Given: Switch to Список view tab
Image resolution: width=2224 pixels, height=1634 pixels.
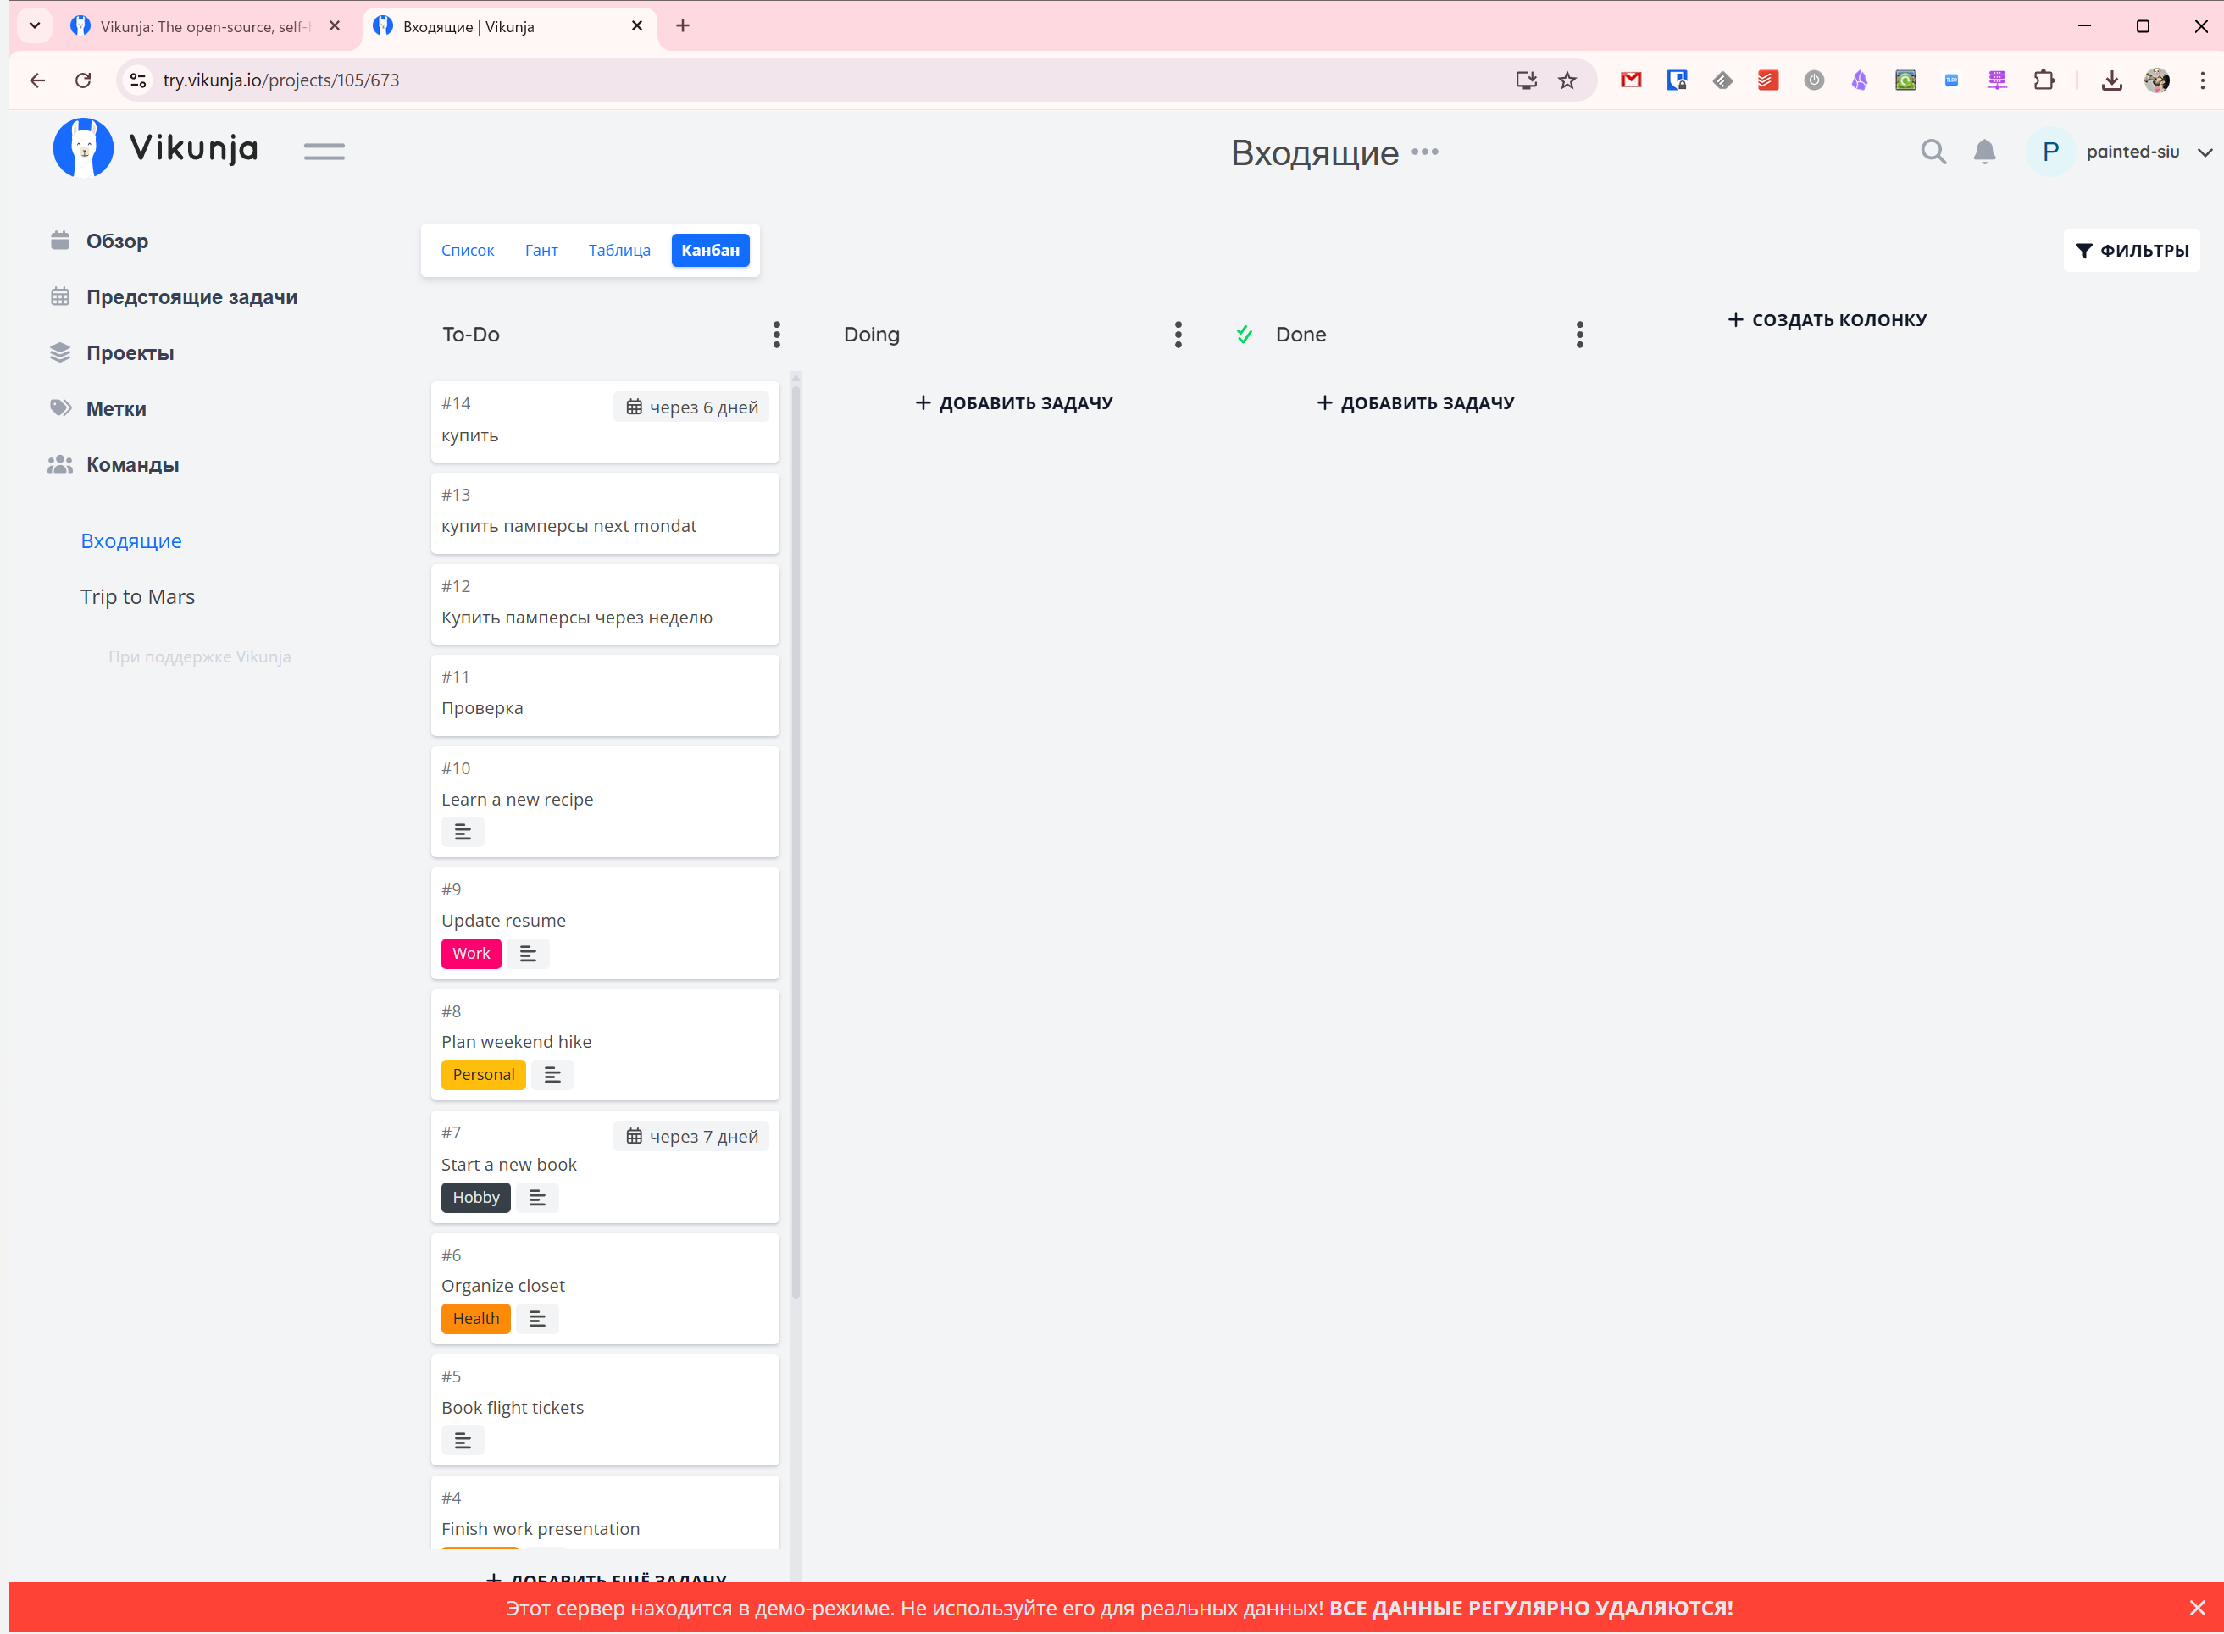Looking at the screenshot, I should click(467, 250).
